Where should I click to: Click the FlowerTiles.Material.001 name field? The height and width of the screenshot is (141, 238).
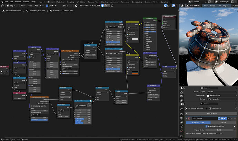click(x=90, y=6)
